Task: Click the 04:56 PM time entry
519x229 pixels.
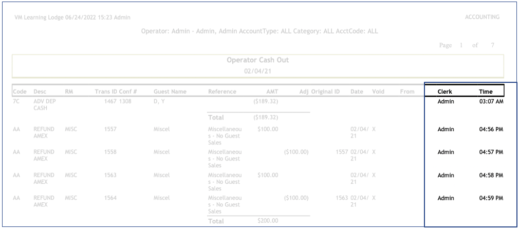Action: pyautogui.click(x=491, y=129)
